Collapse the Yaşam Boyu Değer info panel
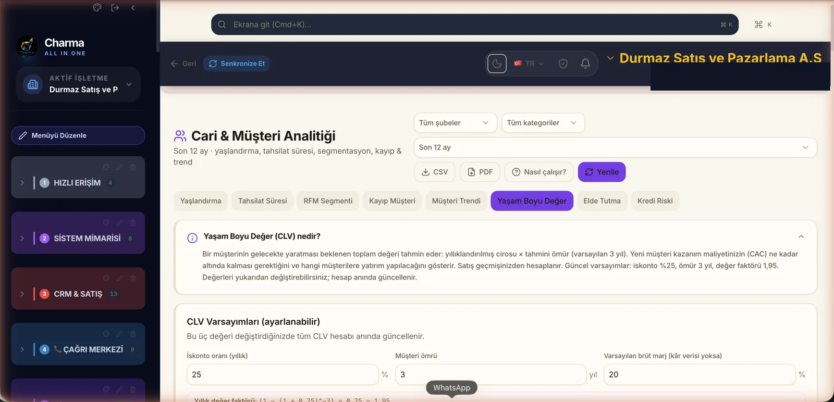The image size is (834, 402). pyautogui.click(x=801, y=236)
